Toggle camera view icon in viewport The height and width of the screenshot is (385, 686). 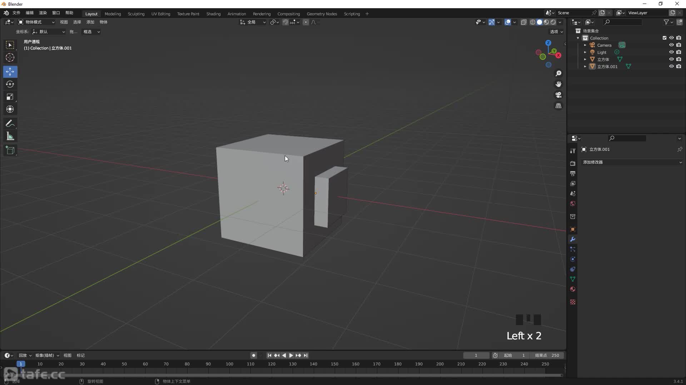pos(558,95)
